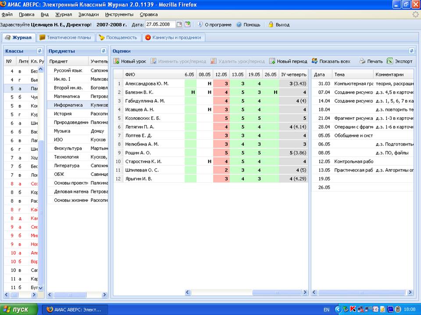The height and width of the screenshot is (315, 421).
Task: Select subject Физкультура
Action: (x=78, y=148)
